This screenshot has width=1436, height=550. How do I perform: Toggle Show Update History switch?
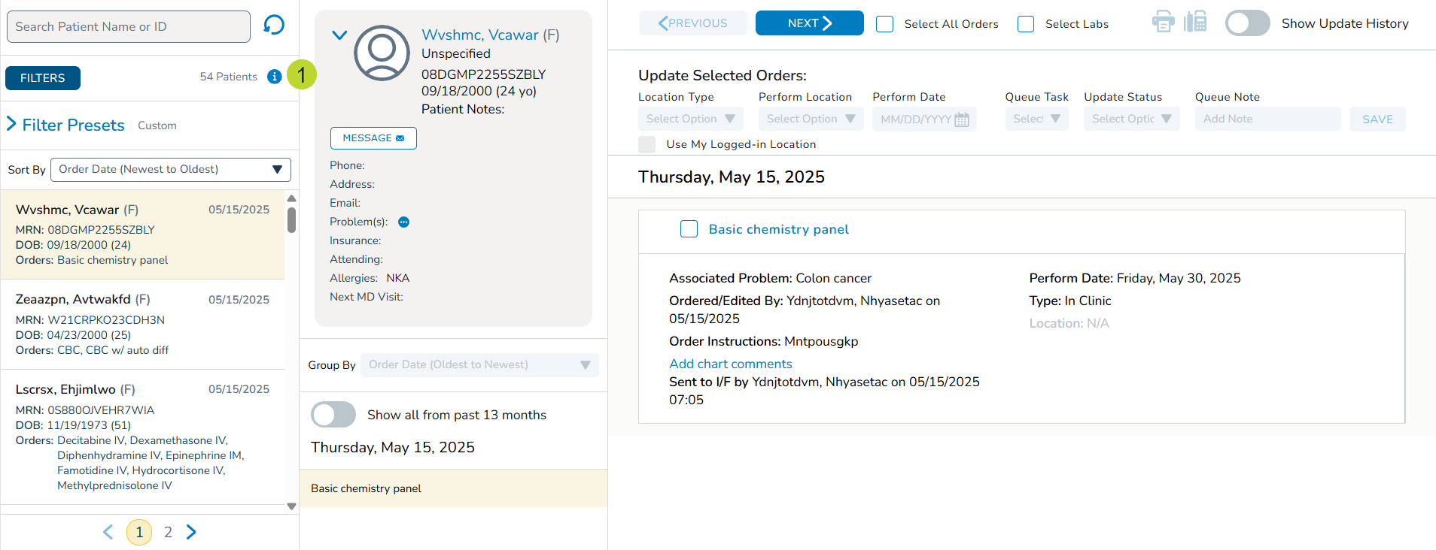coord(1247,23)
